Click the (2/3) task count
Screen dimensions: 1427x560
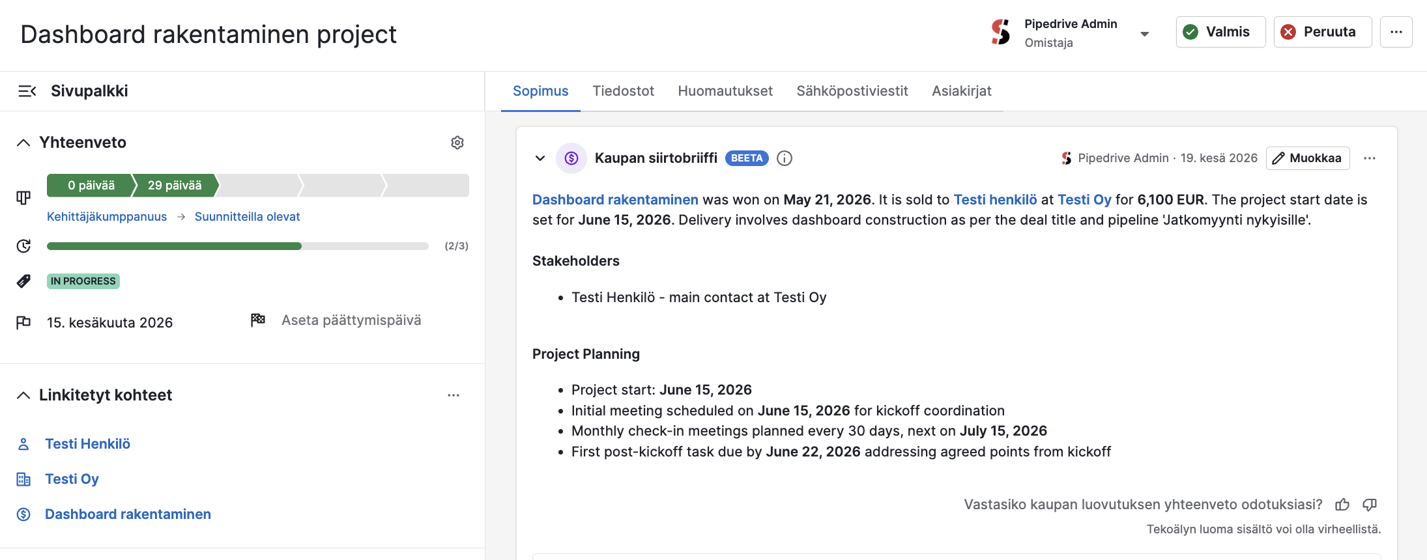[x=457, y=246]
